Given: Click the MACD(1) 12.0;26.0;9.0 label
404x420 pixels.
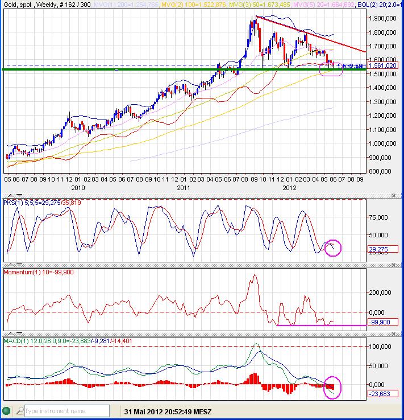Looking at the screenshot, I should 68,341.
